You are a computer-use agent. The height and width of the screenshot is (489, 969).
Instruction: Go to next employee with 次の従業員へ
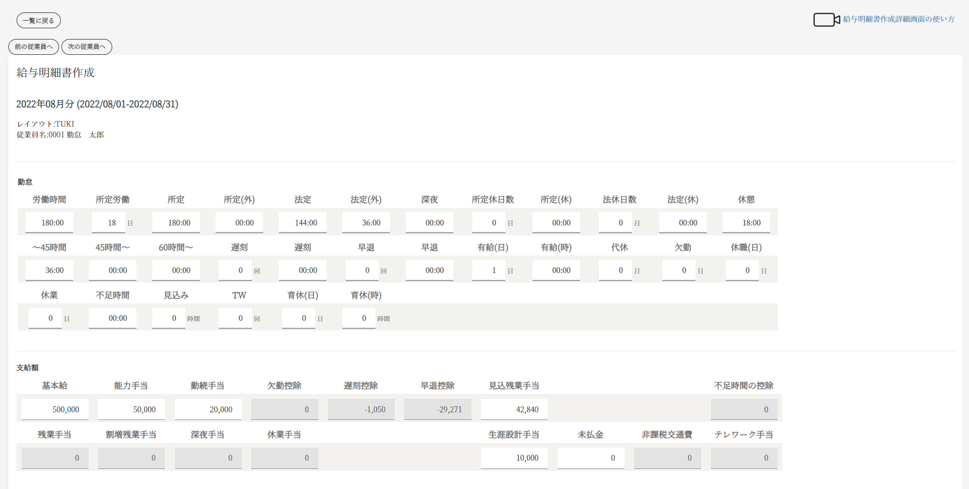87,47
